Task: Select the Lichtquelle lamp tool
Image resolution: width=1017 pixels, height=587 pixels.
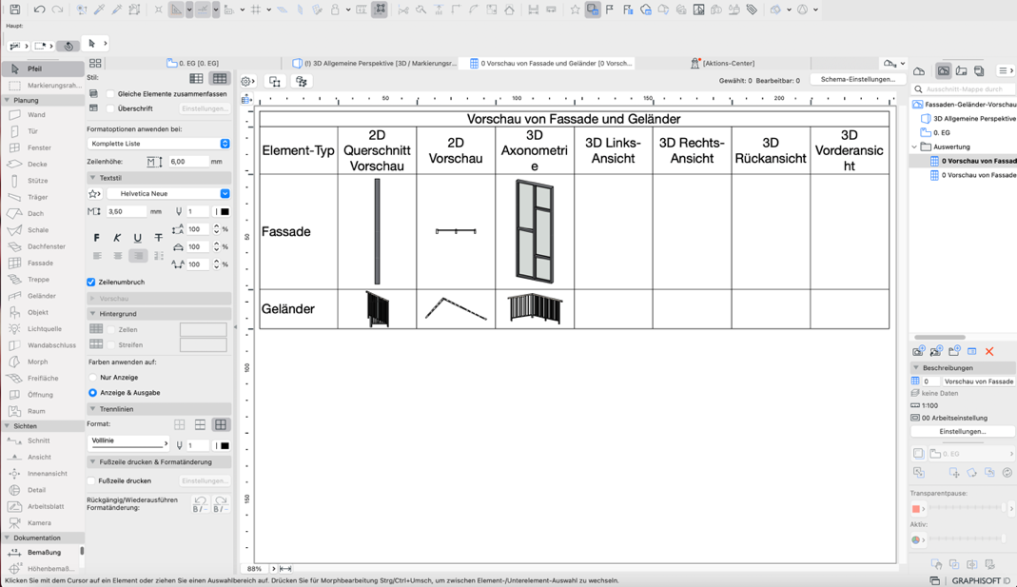Action: (x=43, y=329)
